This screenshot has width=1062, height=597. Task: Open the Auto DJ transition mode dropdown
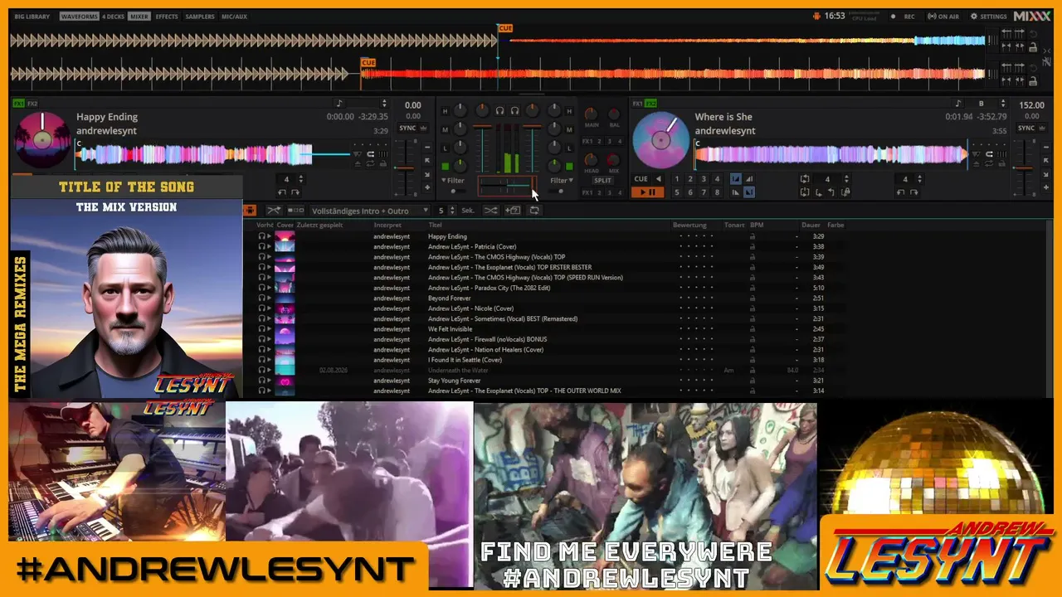pos(368,211)
